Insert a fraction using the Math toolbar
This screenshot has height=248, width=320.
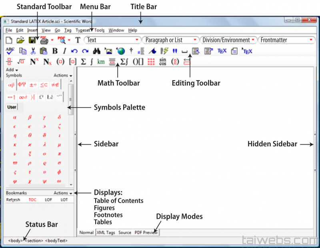coord(10,61)
